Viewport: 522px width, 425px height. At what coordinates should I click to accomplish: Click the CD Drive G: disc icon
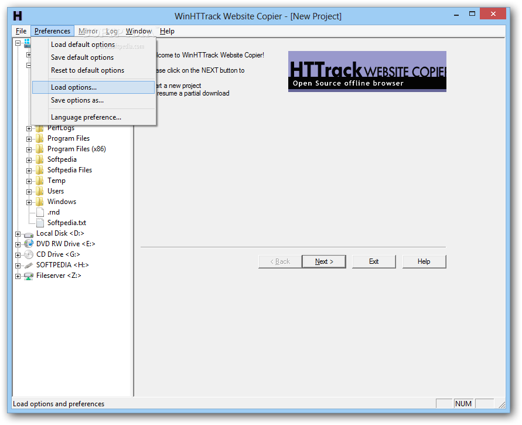[29, 254]
